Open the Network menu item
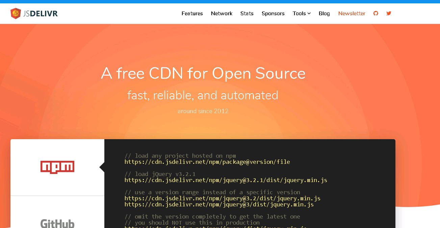The height and width of the screenshot is (228, 440). (x=222, y=14)
